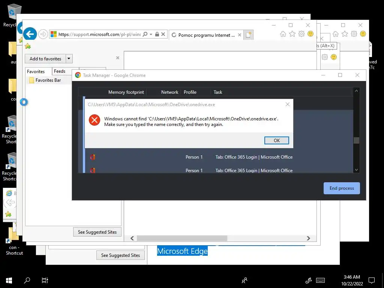This screenshot has width=384, height=288.
Task: Open the Tools gear in the front IE window
Action: (x=301, y=34)
